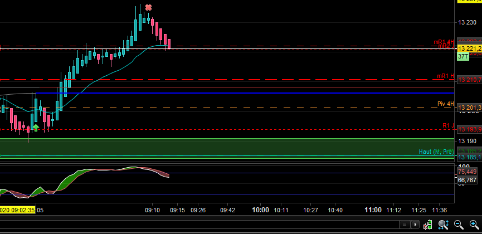Image resolution: width=482 pixels, height=234 pixels.
Task: Click the 13 185,1 cyan price tag
Action: (x=470, y=158)
